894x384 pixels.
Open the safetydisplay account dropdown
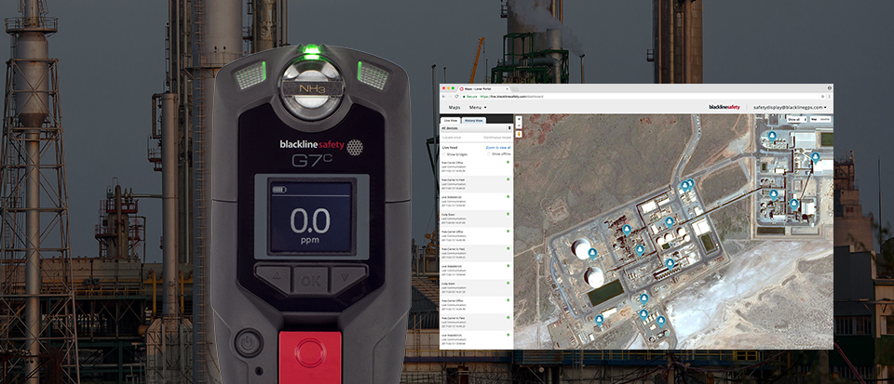click(x=790, y=108)
